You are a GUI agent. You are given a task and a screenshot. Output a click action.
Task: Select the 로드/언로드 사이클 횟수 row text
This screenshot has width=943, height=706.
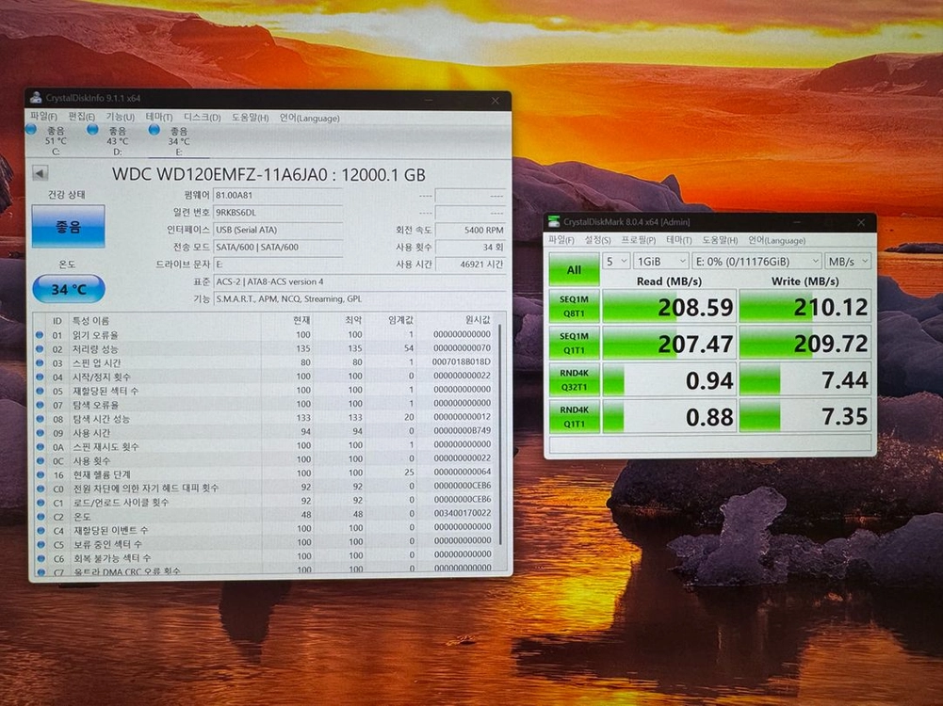pyautogui.click(x=121, y=503)
